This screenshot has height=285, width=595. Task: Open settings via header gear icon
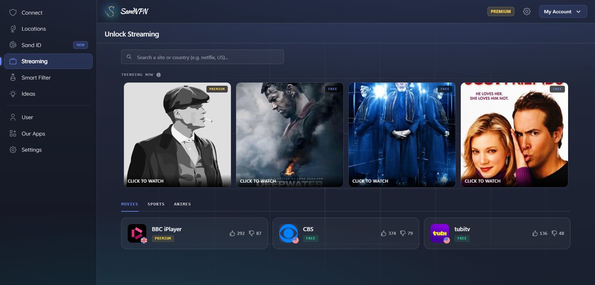[527, 12]
